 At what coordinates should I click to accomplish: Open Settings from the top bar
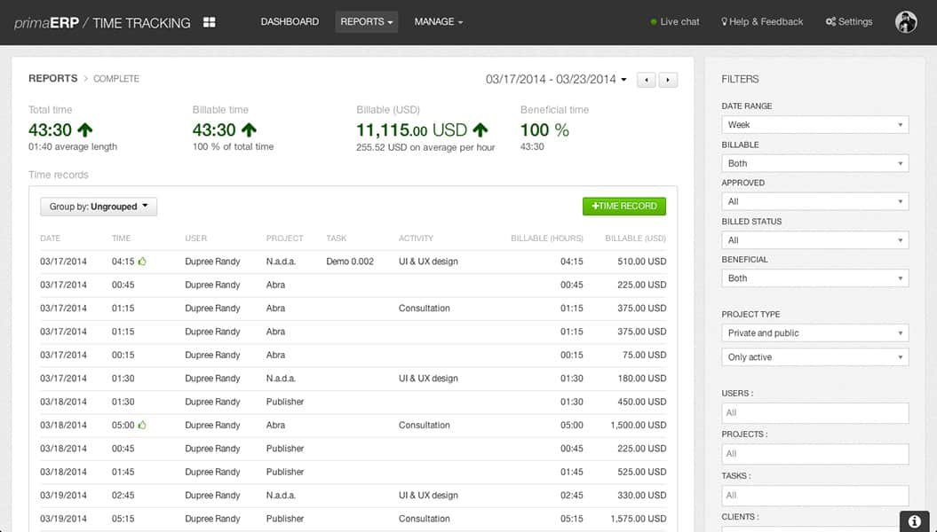click(848, 22)
